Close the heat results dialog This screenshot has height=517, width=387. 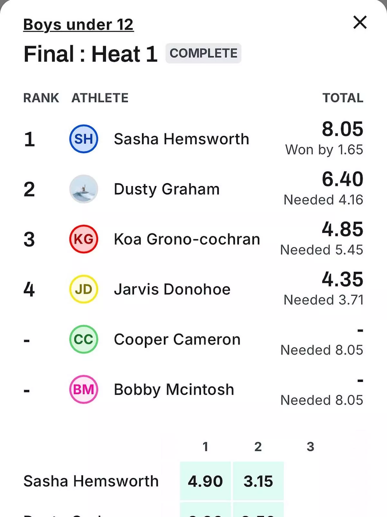(x=360, y=23)
